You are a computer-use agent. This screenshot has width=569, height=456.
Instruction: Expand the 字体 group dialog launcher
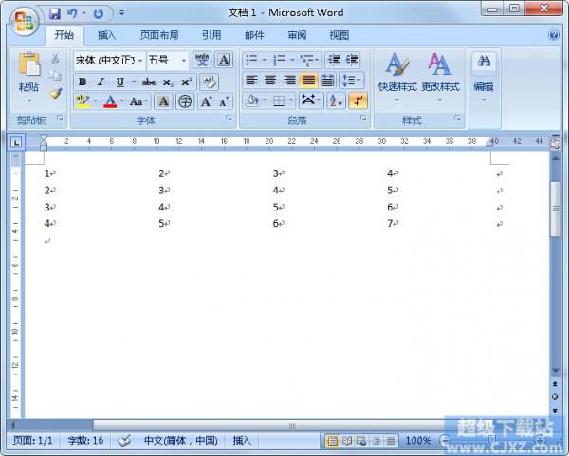[229, 119]
